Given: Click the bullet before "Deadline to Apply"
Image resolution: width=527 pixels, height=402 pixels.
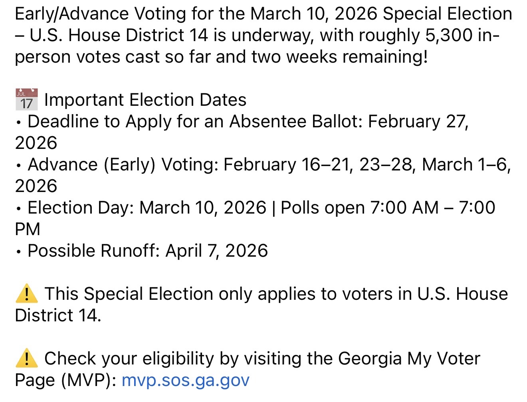Looking at the screenshot, I should [19, 122].
